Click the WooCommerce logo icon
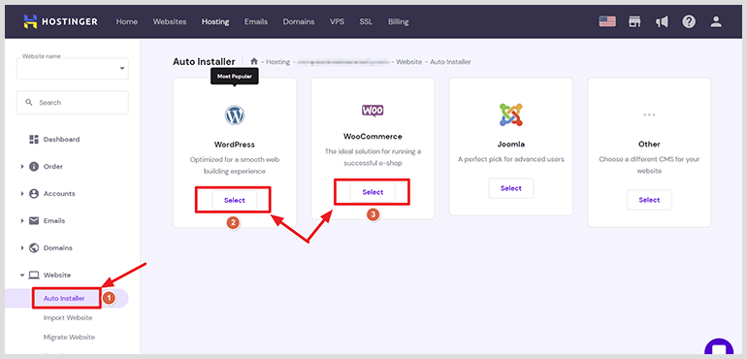 click(373, 111)
